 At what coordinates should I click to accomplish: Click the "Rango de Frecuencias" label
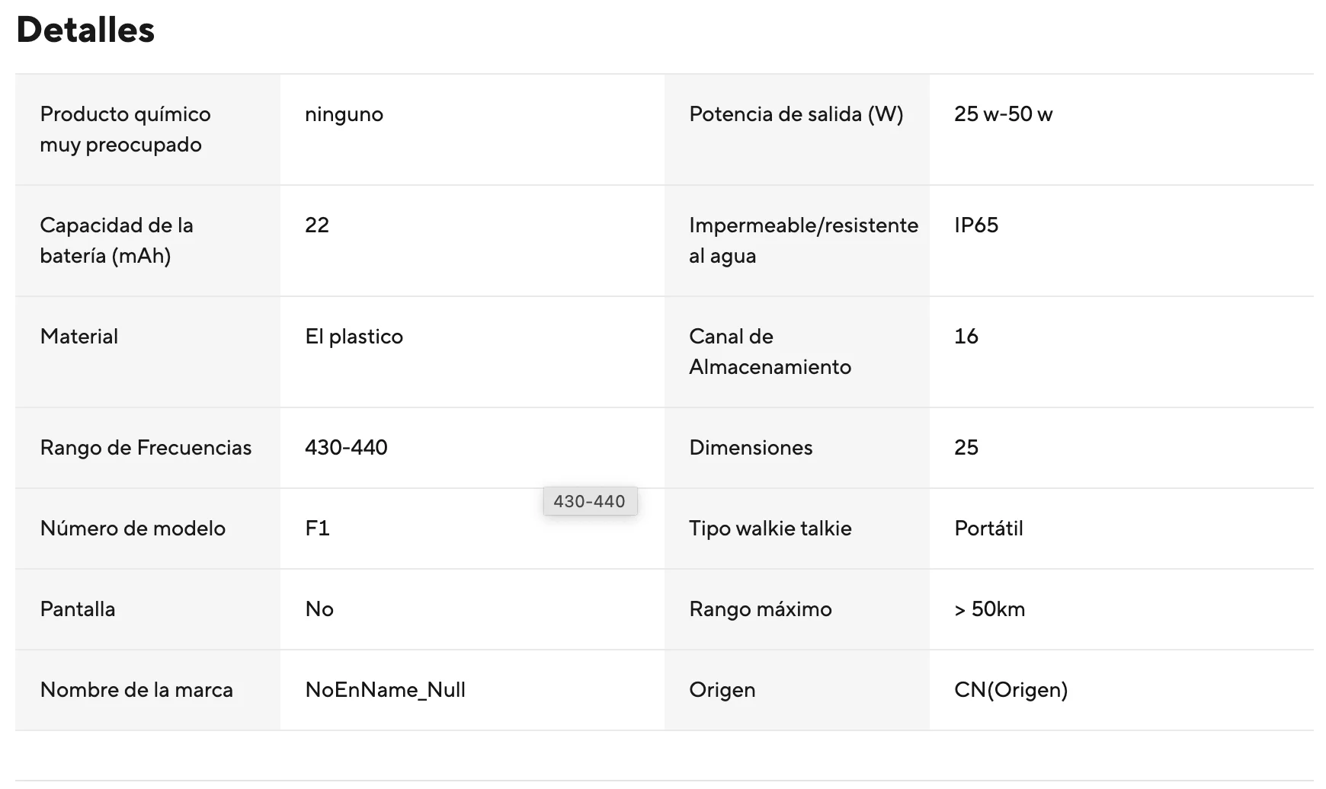[146, 448]
